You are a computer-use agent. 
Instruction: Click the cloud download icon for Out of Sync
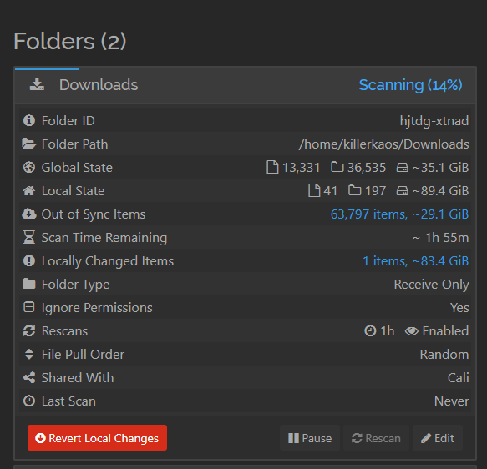tap(29, 214)
